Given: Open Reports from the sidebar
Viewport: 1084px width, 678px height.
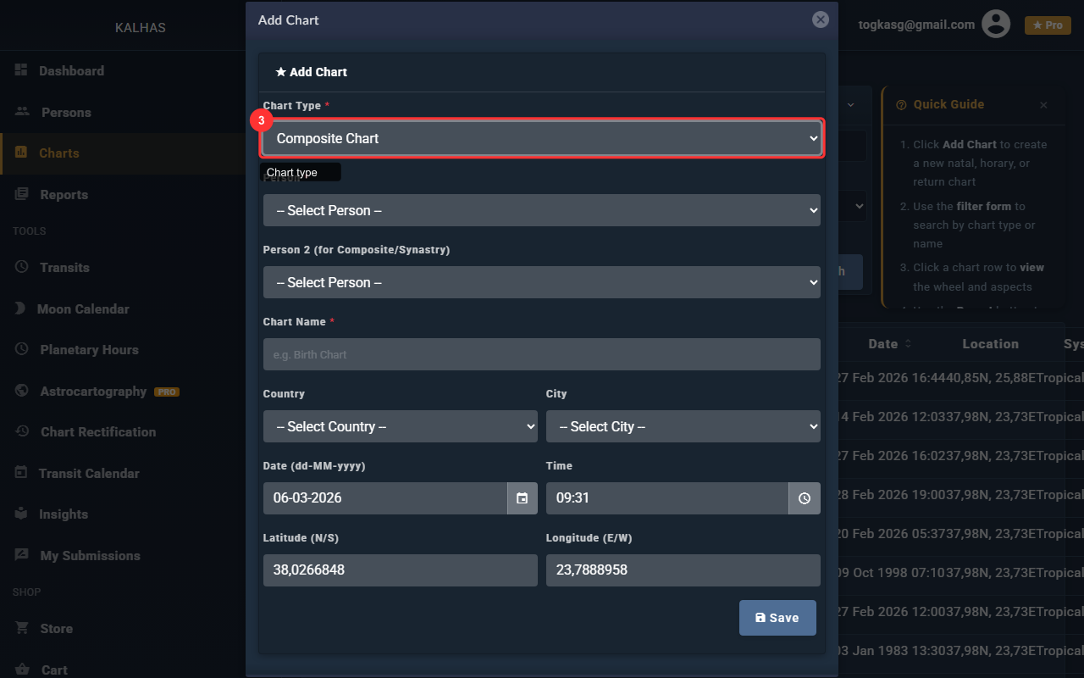Looking at the screenshot, I should [x=64, y=194].
